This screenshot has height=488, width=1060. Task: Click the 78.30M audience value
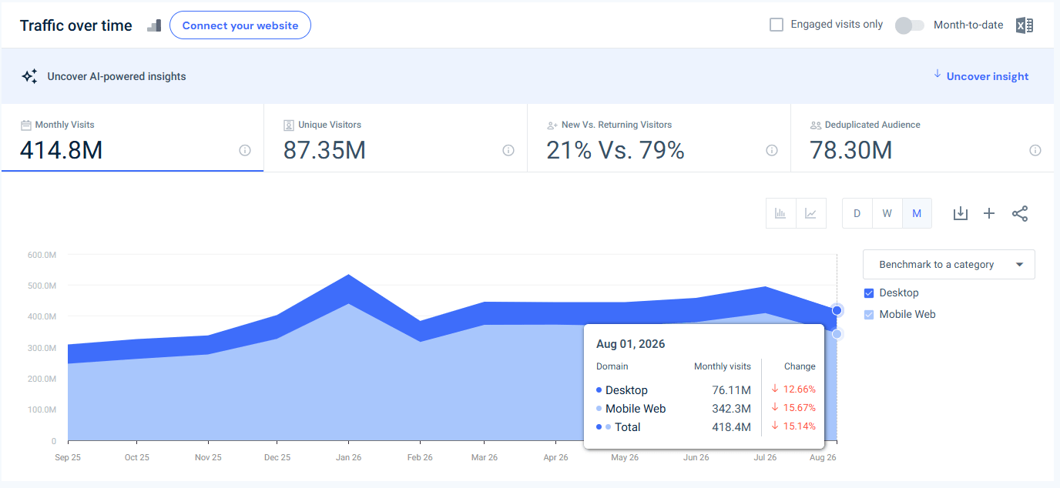pyautogui.click(x=851, y=150)
